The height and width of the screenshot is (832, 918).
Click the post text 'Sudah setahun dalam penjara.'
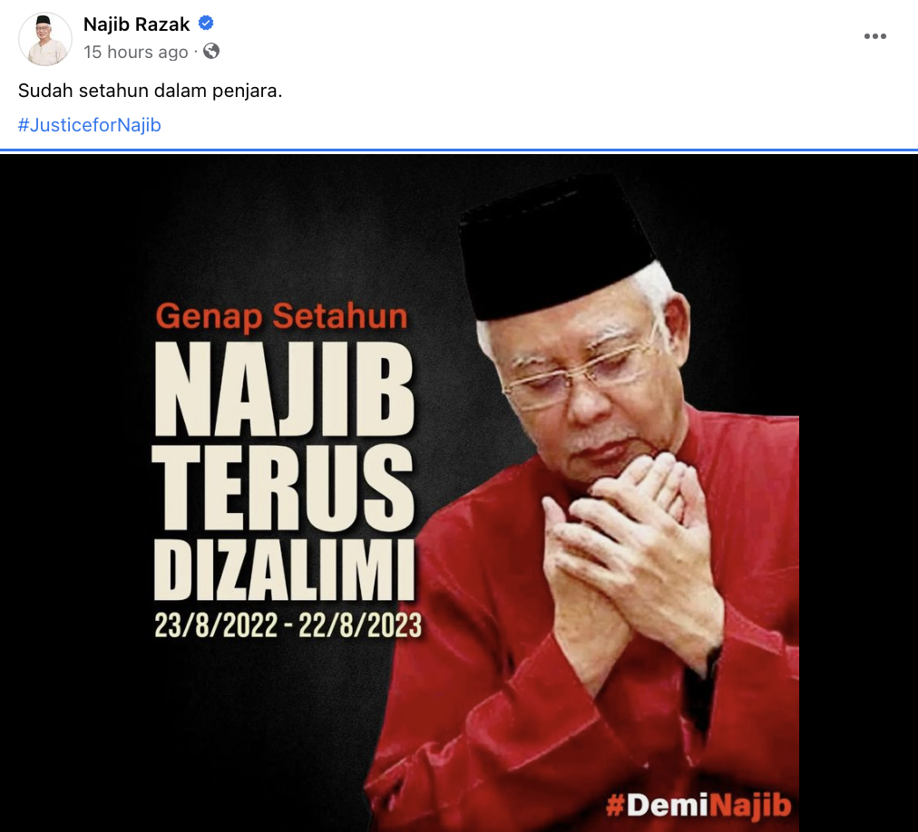[x=150, y=91]
